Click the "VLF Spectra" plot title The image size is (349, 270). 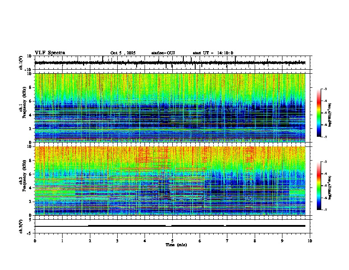tap(50, 53)
